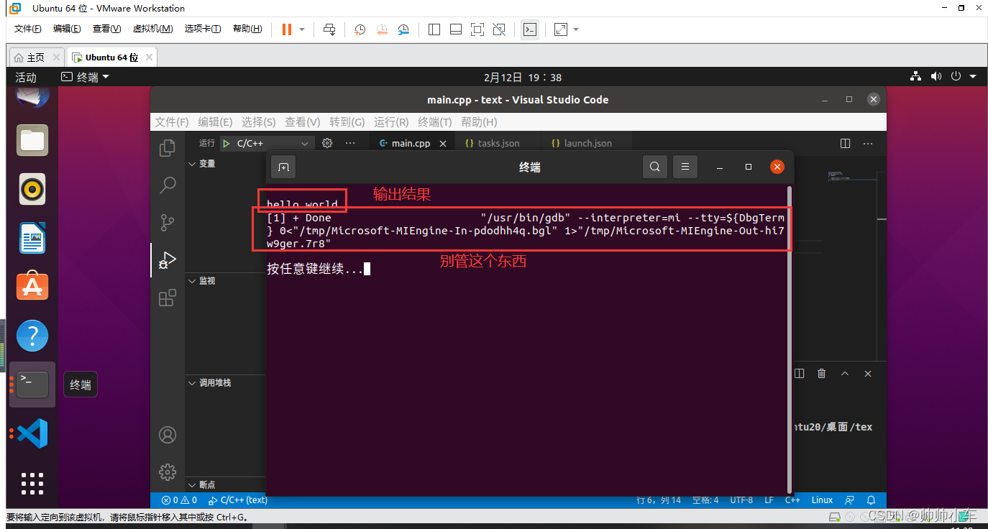Open the VS Code Accounts icon

168,435
